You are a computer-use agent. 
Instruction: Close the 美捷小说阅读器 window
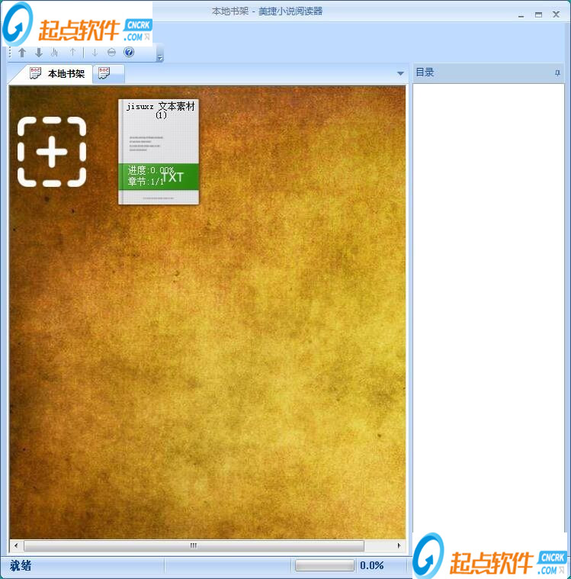click(557, 14)
